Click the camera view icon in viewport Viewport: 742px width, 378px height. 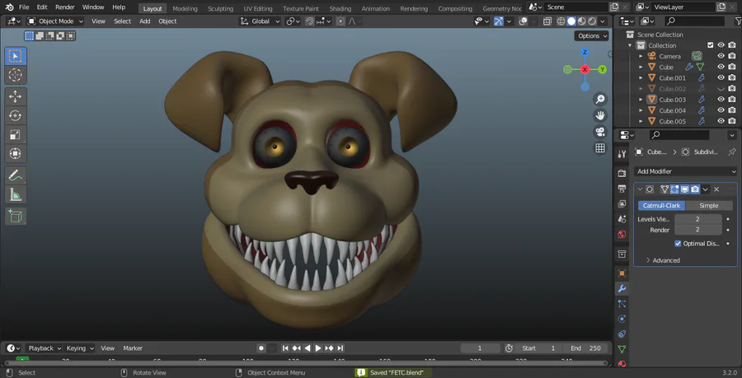tap(600, 132)
